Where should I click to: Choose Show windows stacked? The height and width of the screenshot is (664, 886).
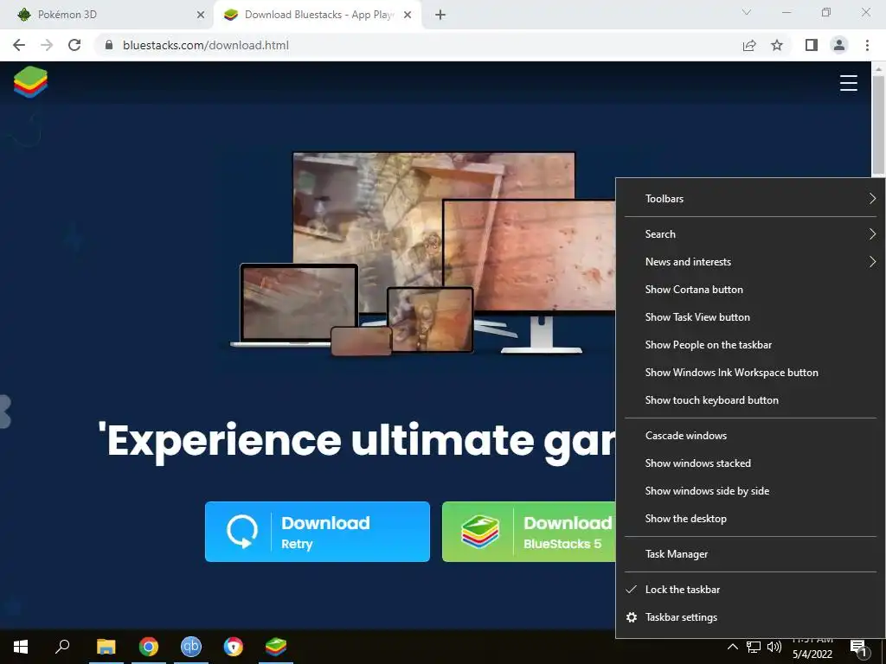click(750, 463)
